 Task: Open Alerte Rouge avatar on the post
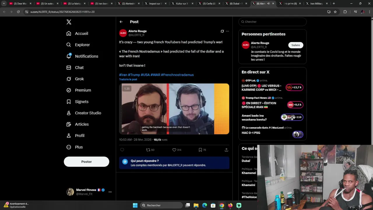pos(123,33)
